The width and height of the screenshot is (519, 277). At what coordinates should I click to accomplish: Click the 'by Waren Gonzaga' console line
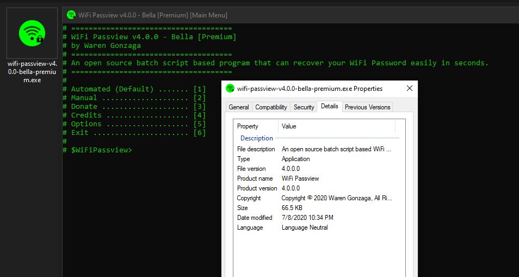coord(102,46)
